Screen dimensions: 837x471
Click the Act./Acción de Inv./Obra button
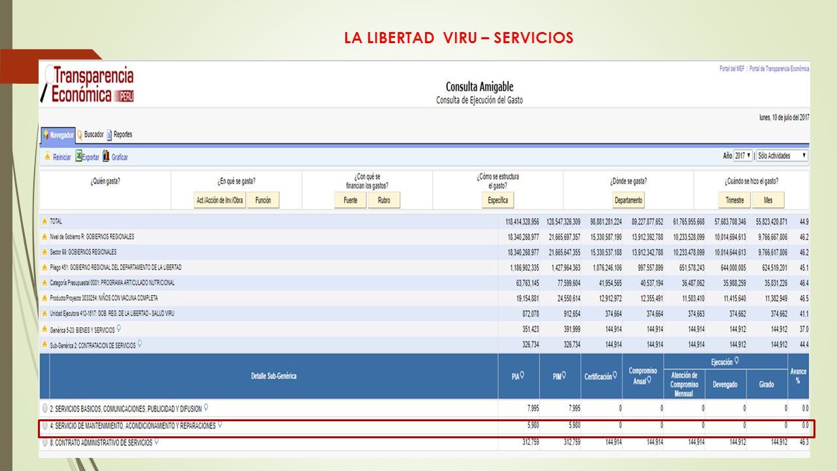click(x=220, y=200)
